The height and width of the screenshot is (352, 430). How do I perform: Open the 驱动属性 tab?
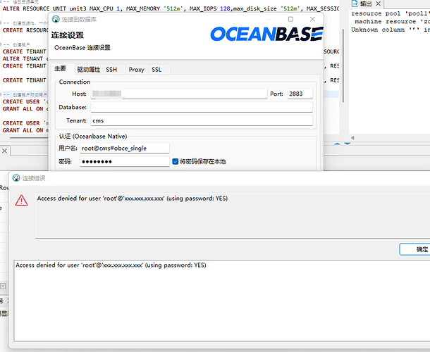[x=88, y=70]
